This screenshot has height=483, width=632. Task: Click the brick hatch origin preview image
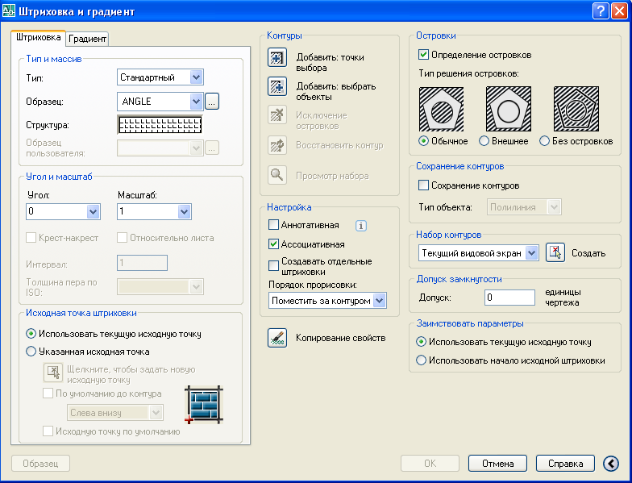pos(203,405)
